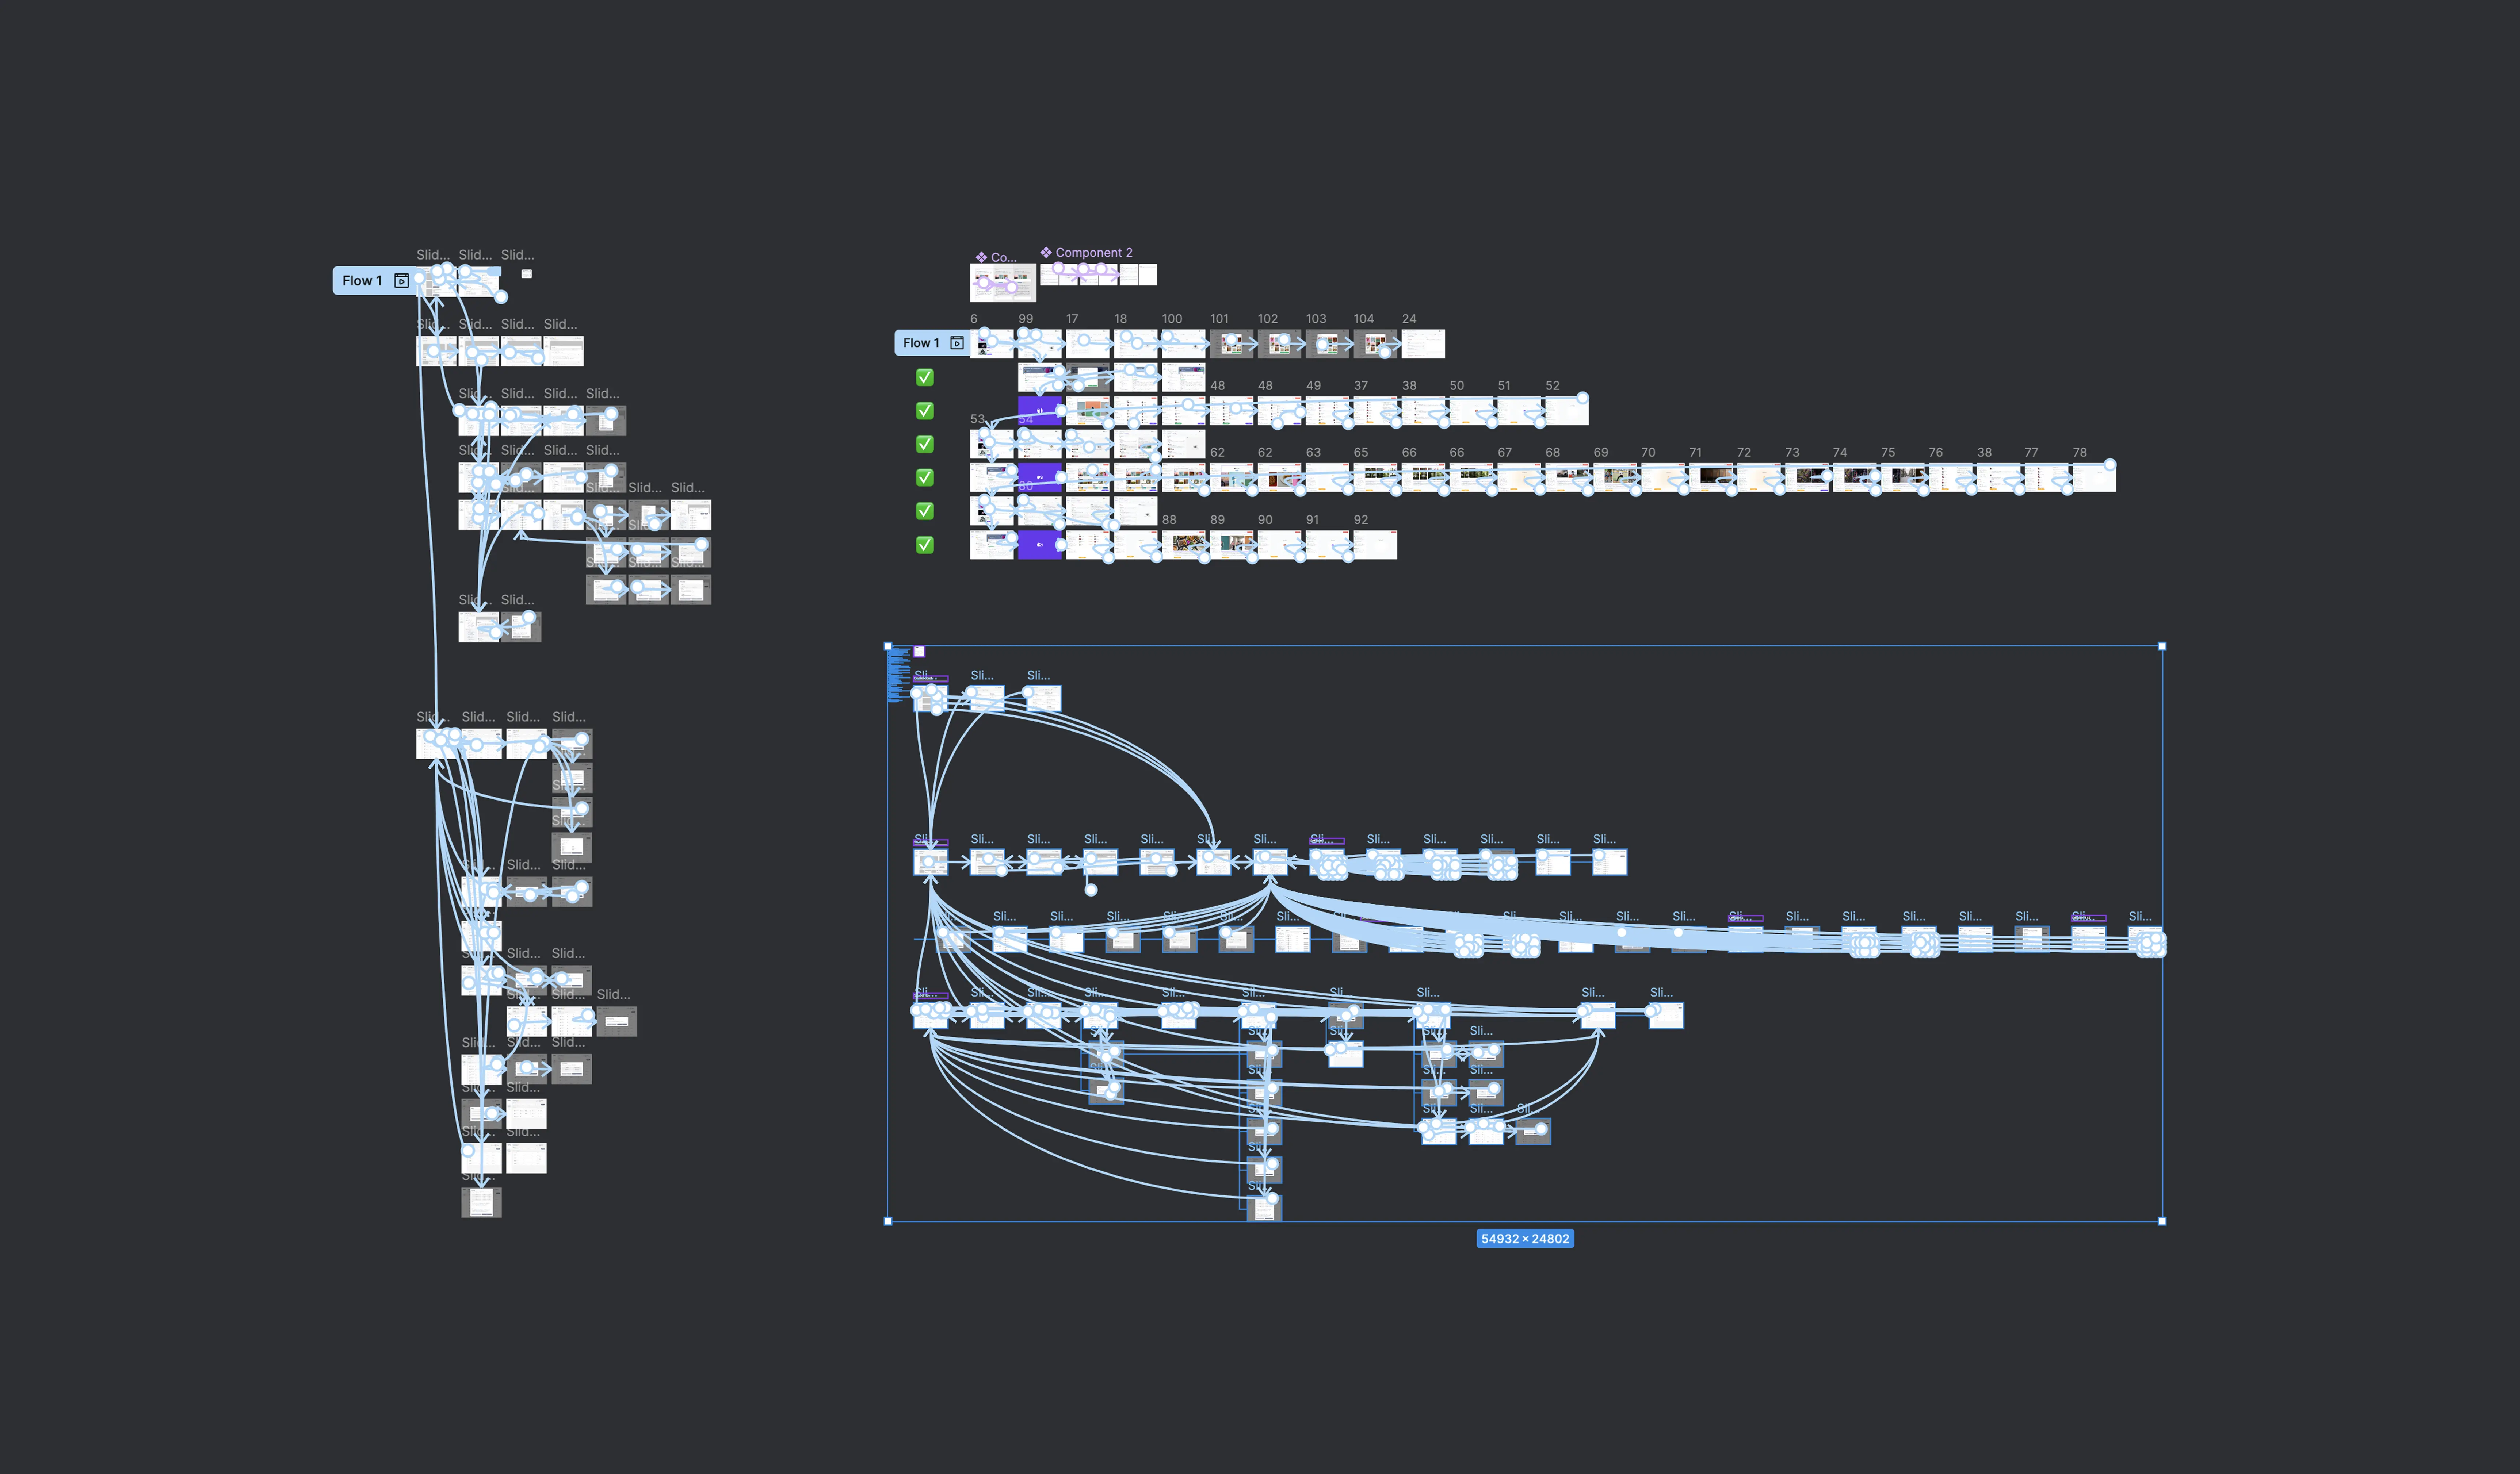Select the frame labeled 75

tap(1903, 478)
